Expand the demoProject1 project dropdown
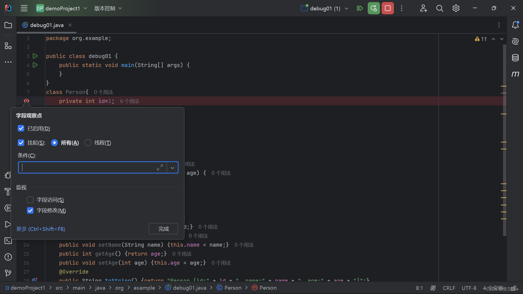This screenshot has height=294, width=523. tap(62, 8)
